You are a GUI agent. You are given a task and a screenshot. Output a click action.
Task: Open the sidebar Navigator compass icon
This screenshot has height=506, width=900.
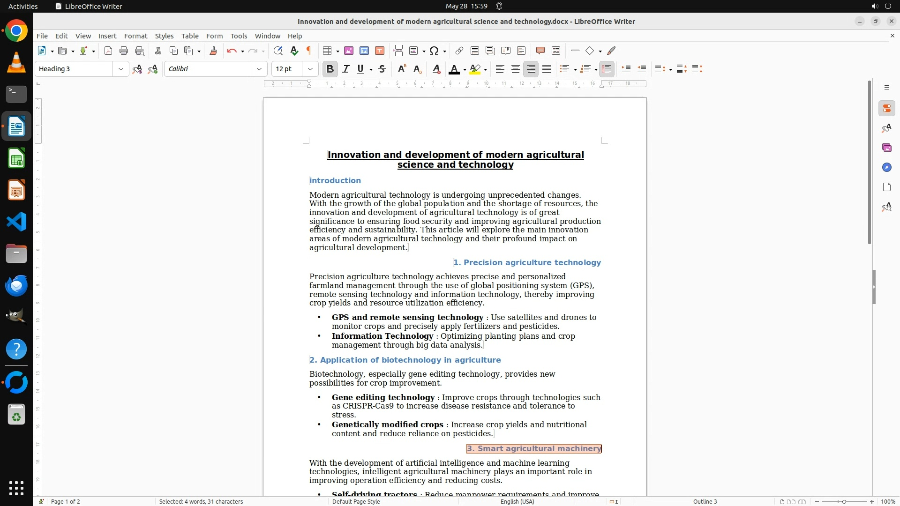point(886,167)
